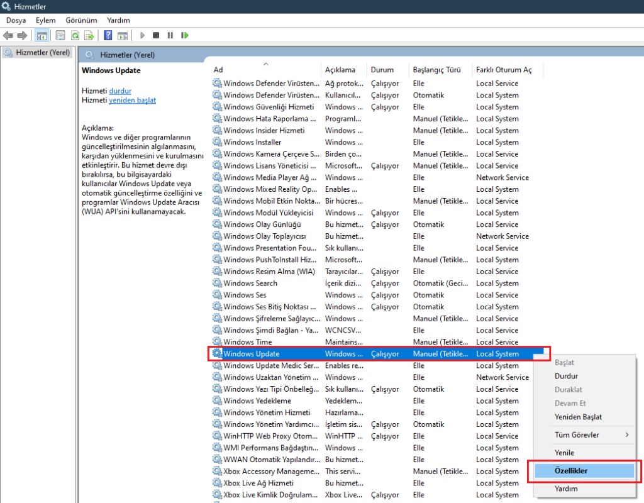Click the gear icon beside Xbox Live Ağ Hizmeti
This screenshot has width=644, height=503.
click(x=217, y=483)
